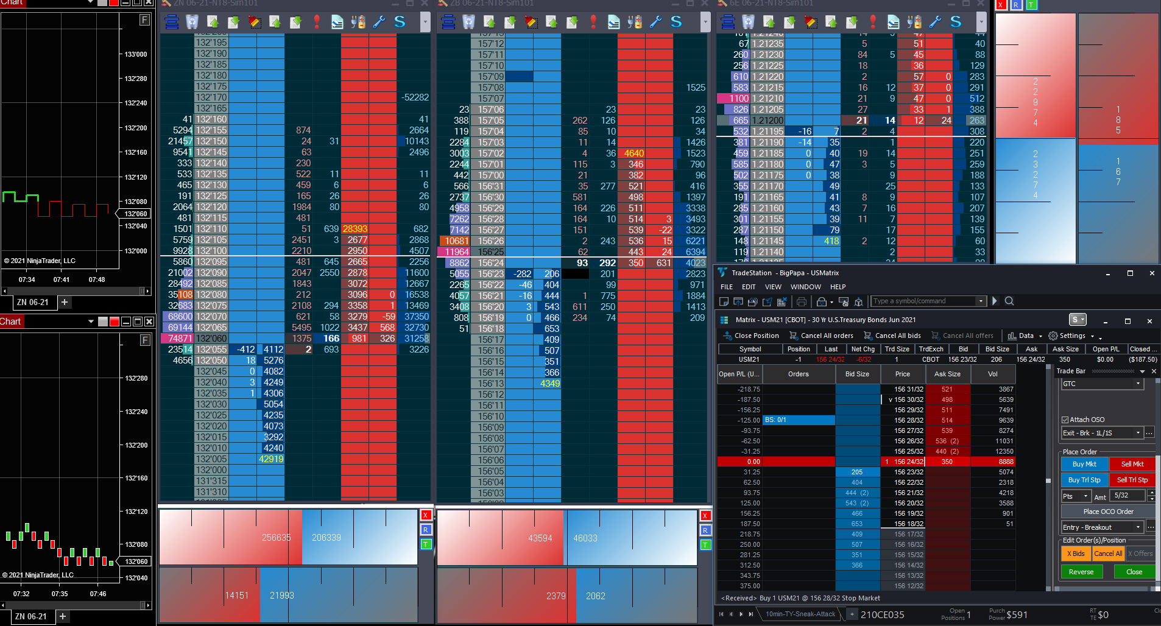Click the print icon in TradeStation toolbar
Screen dimensions: 1161x626
coord(802,301)
